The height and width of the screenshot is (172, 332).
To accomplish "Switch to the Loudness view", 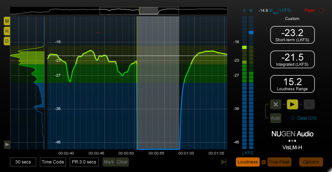I will pos(248,162).
